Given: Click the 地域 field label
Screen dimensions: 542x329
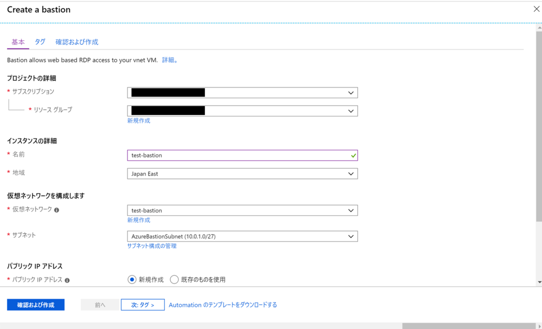Looking at the screenshot, I should tap(19, 172).
